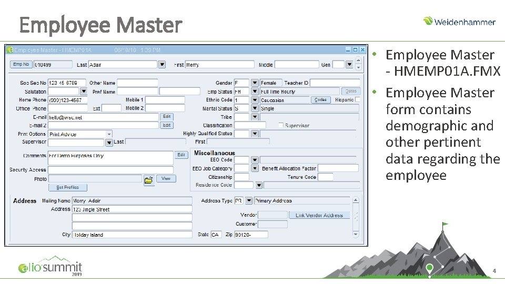Click the Benefit Allocation Factor field

coord(338,168)
